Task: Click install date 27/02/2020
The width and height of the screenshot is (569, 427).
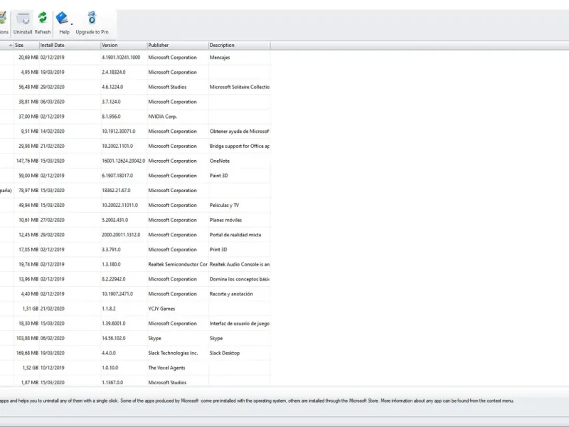Action: click(x=52, y=220)
